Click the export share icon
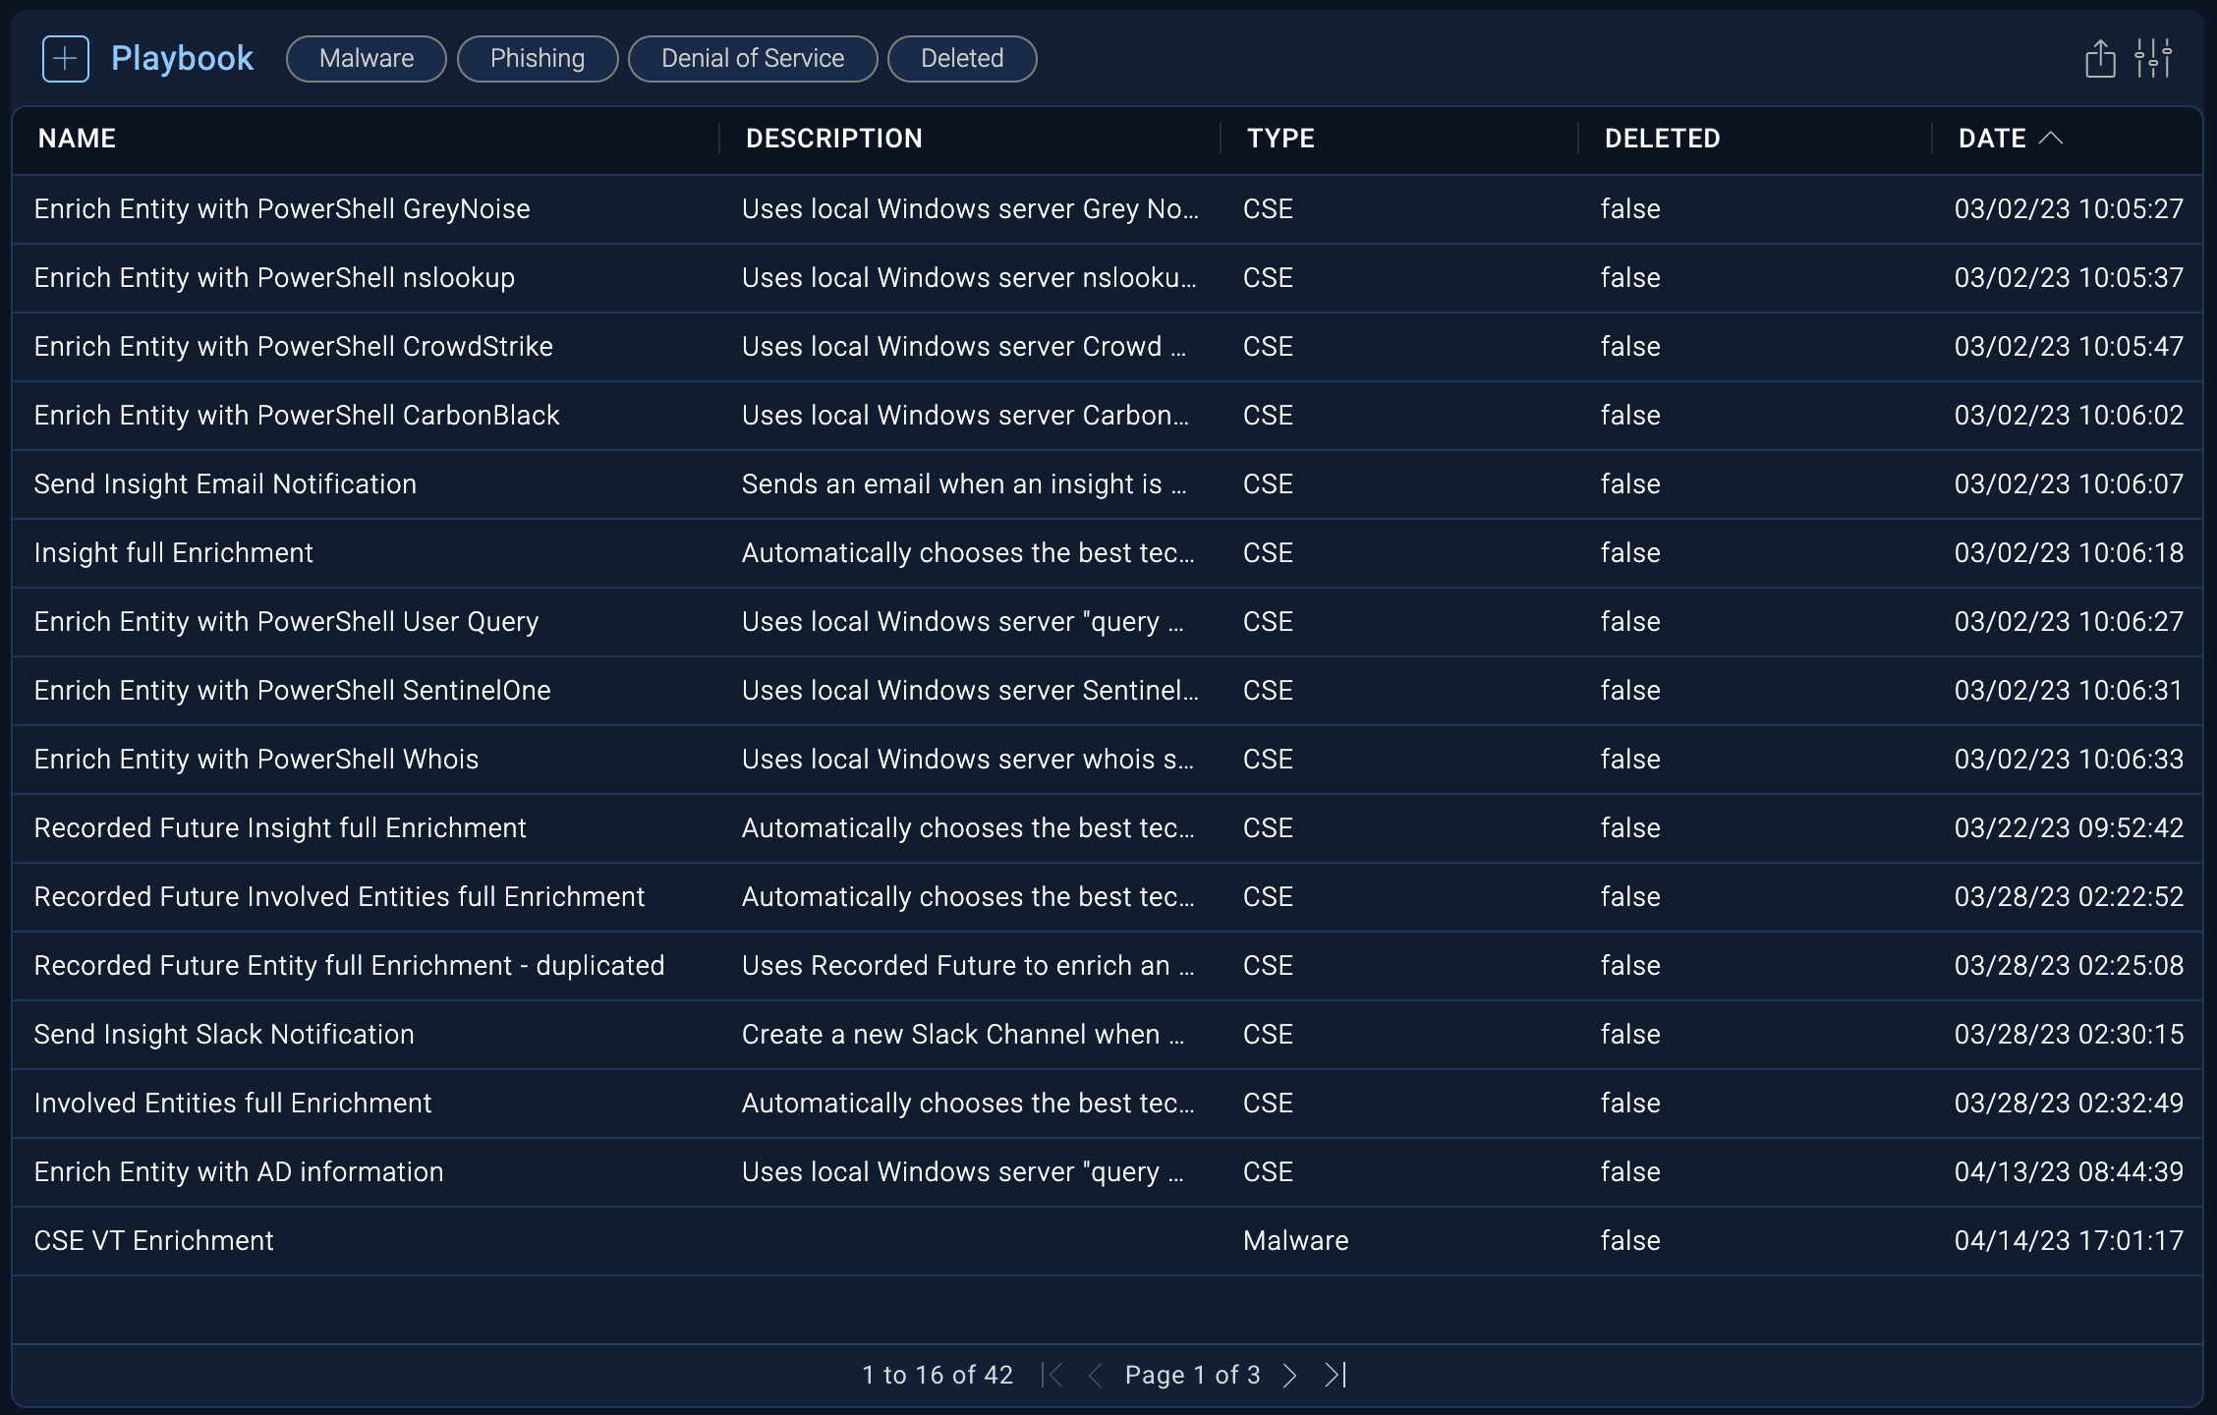The height and width of the screenshot is (1415, 2217). 2100,59
